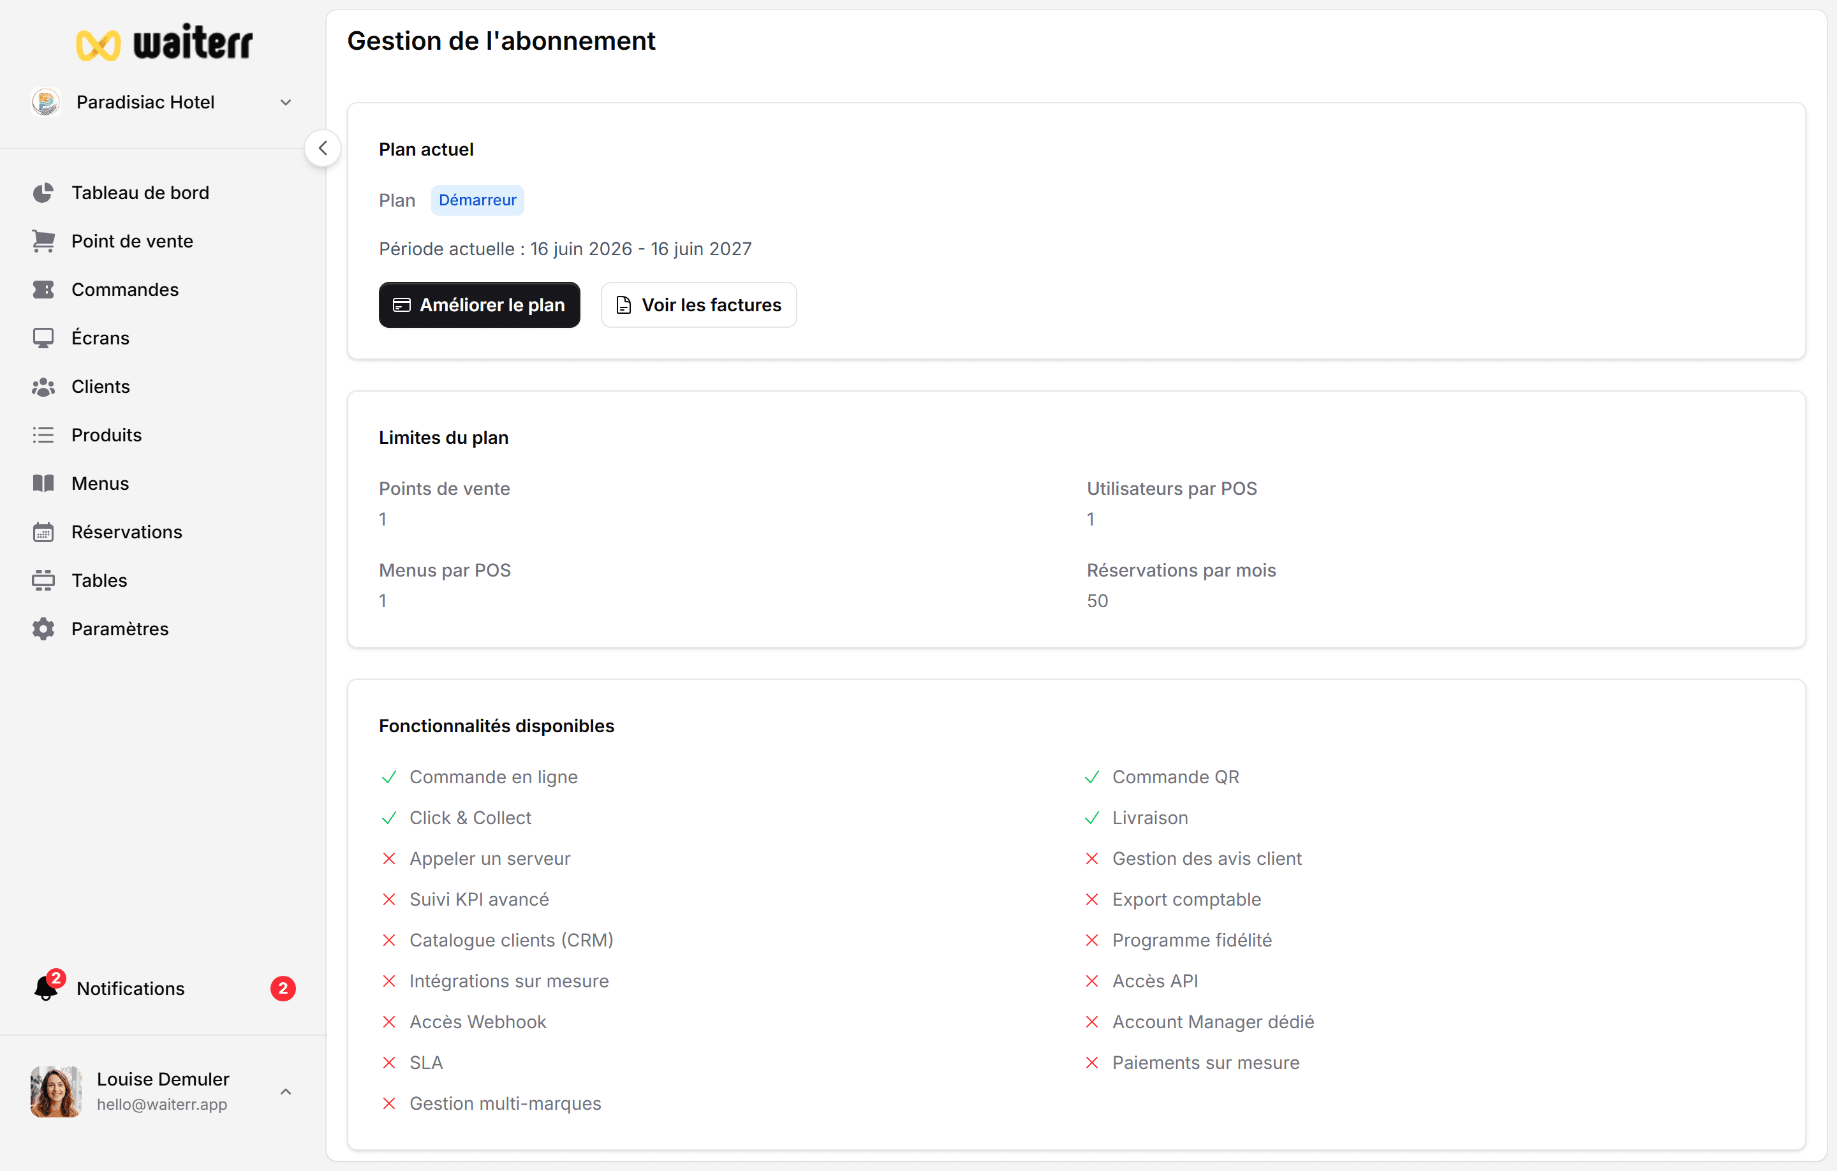Click the Intégrations sur mesure feature text
Image resolution: width=1837 pixels, height=1171 pixels.
click(x=509, y=981)
